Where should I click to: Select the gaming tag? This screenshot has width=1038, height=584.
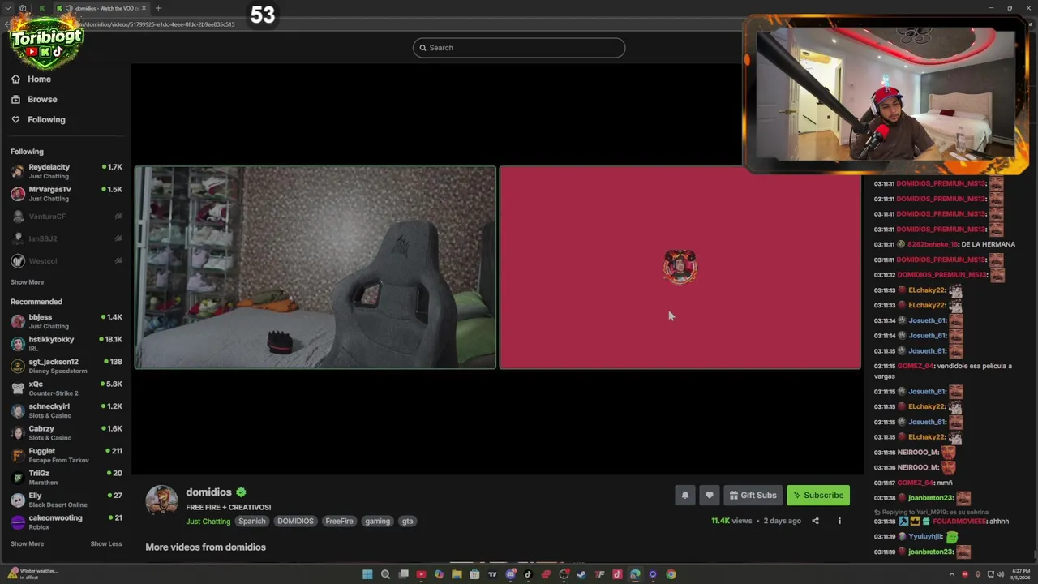[x=377, y=522]
